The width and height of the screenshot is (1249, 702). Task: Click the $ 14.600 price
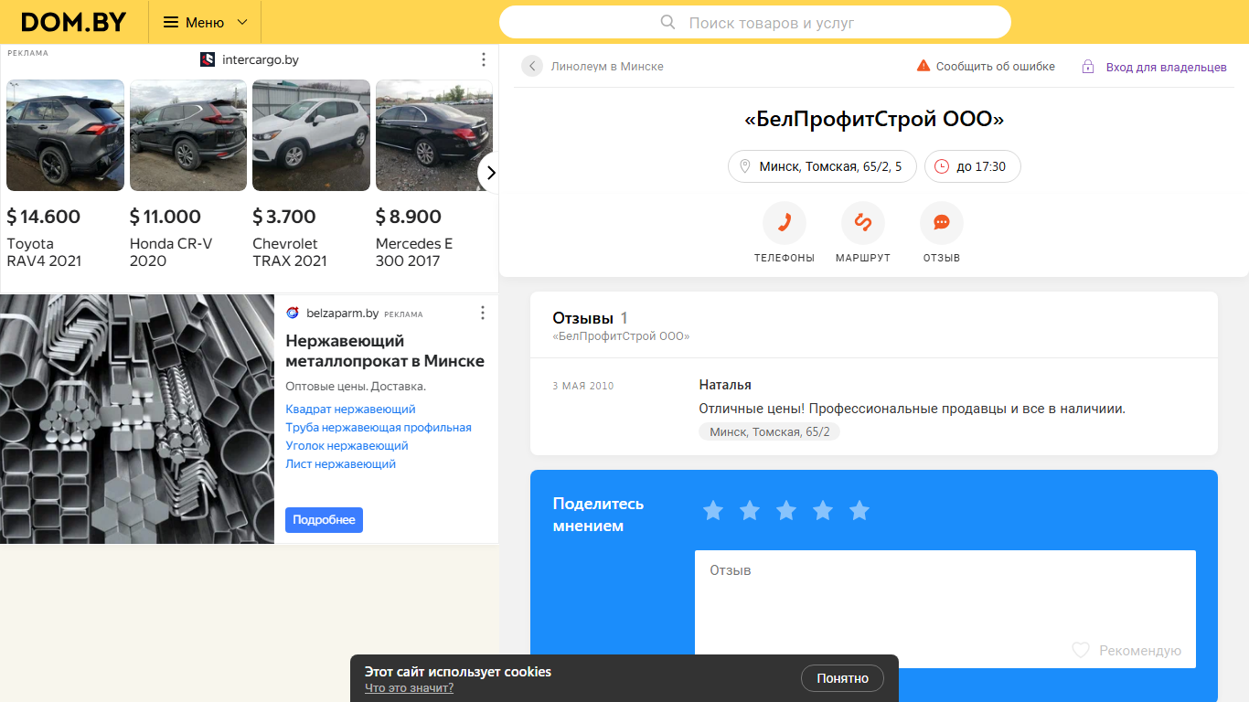click(44, 217)
